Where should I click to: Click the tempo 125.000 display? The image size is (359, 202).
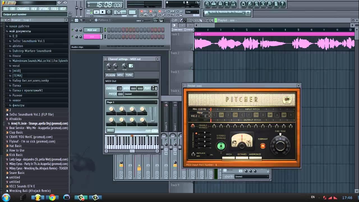point(120,12)
